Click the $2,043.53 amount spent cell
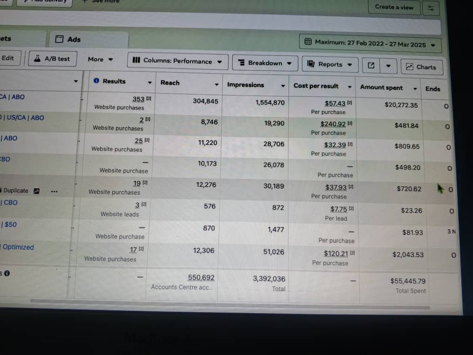This screenshot has width=473, height=355. [x=408, y=255]
